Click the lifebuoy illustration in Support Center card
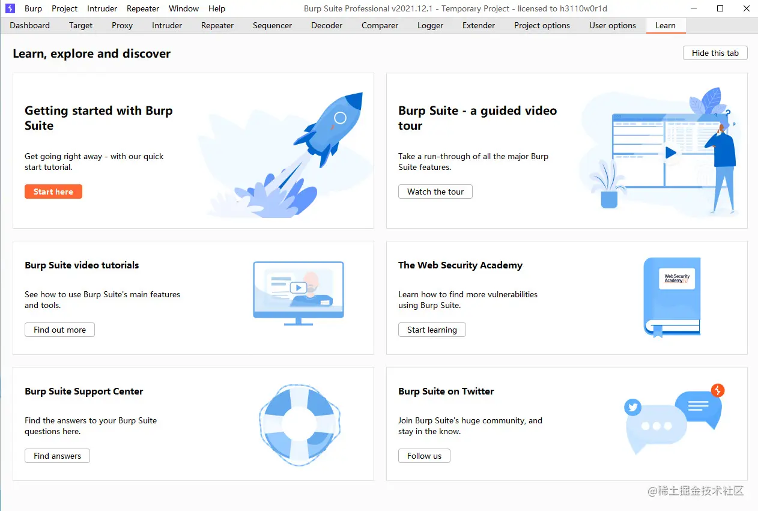Viewport: 758px width, 511px height. [x=299, y=425]
